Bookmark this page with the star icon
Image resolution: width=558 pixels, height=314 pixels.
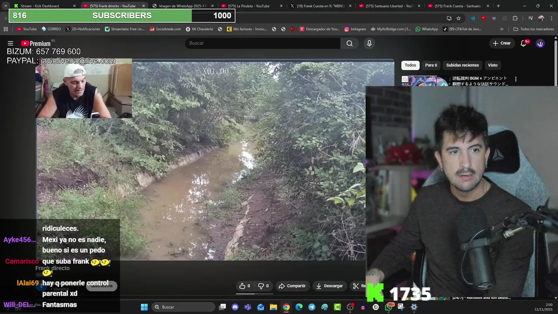pyautogui.click(x=459, y=18)
